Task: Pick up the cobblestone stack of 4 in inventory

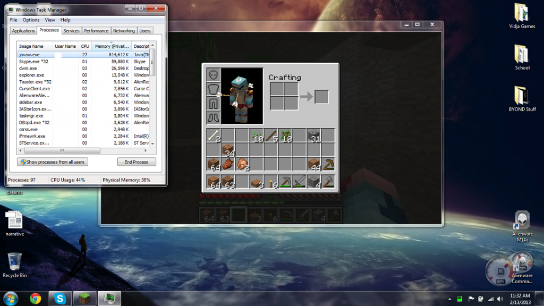Action: click(313, 182)
